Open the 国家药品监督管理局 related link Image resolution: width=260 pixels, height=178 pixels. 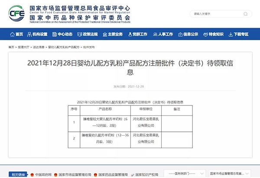click(x=113, y=175)
